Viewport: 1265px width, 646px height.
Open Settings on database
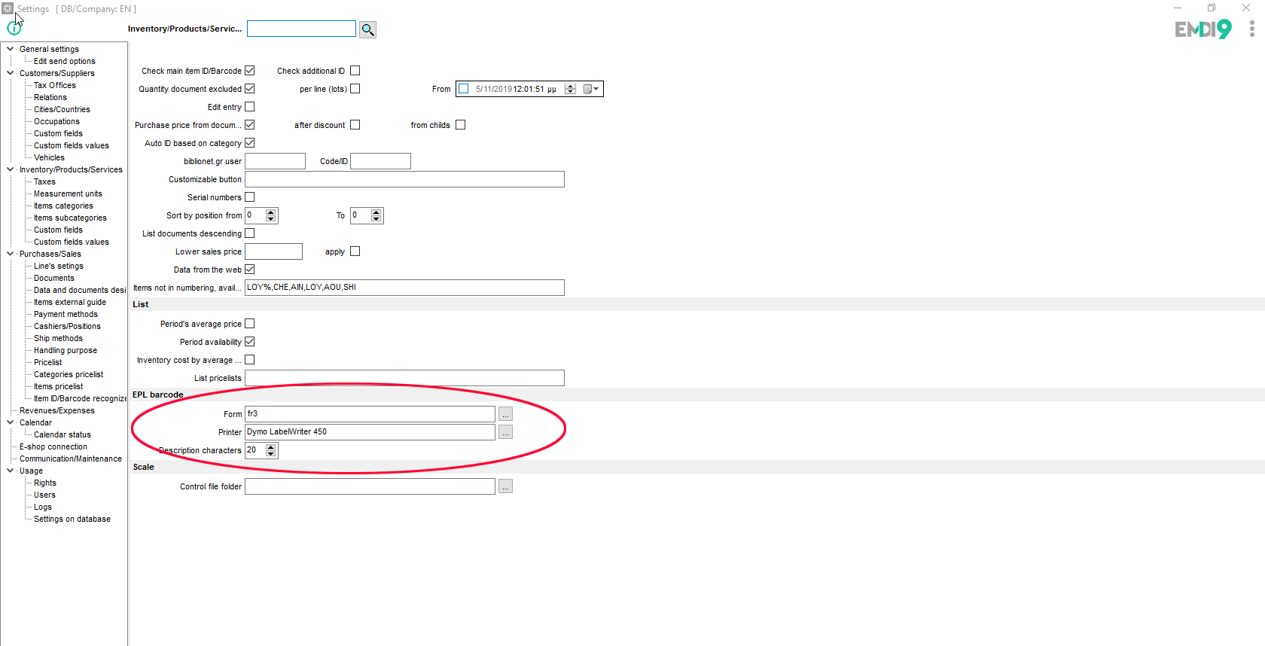click(x=72, y=519)
